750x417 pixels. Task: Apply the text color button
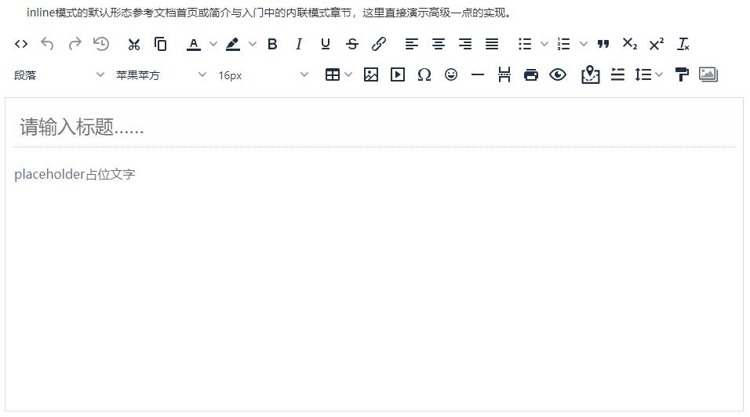pos(194,44)
